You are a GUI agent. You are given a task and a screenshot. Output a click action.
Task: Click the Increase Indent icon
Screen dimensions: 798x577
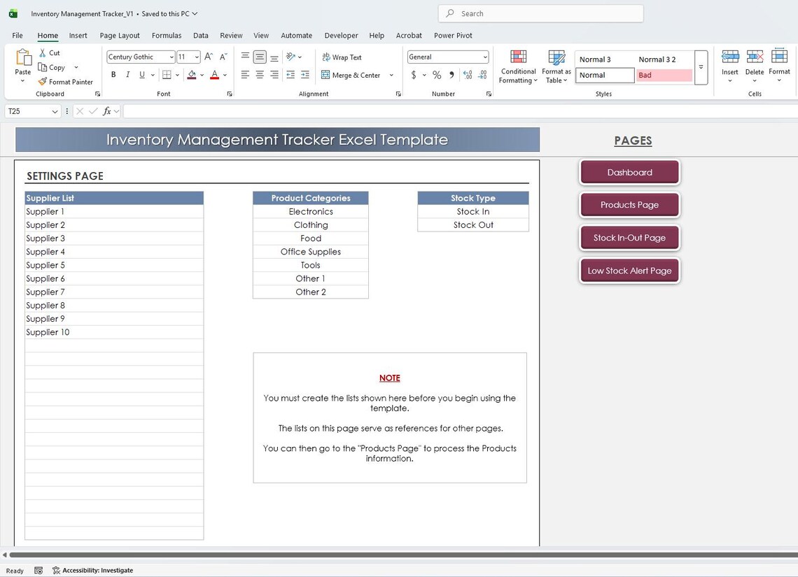(304, 75)
